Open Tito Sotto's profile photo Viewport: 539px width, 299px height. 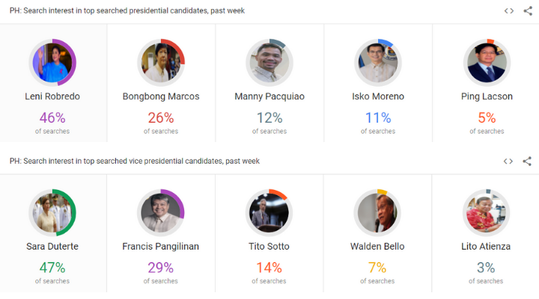[269, 212]
